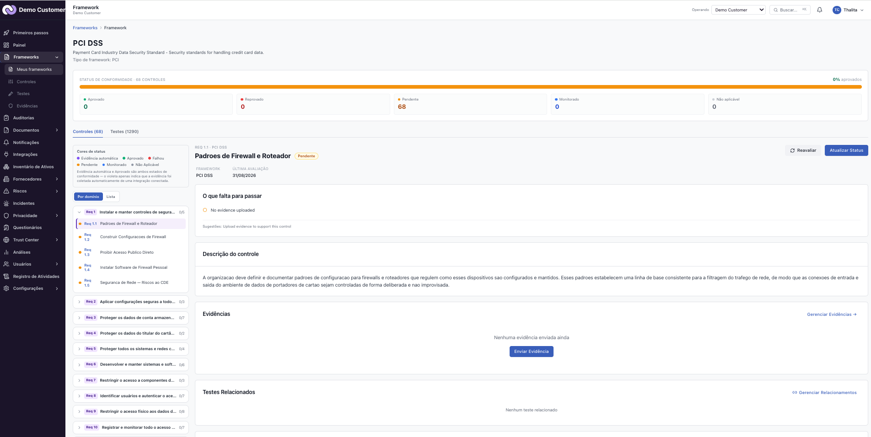Click the orange compliance progress bar
The height and width of the screenshot is (437, 871).
(x=470, y=87)
